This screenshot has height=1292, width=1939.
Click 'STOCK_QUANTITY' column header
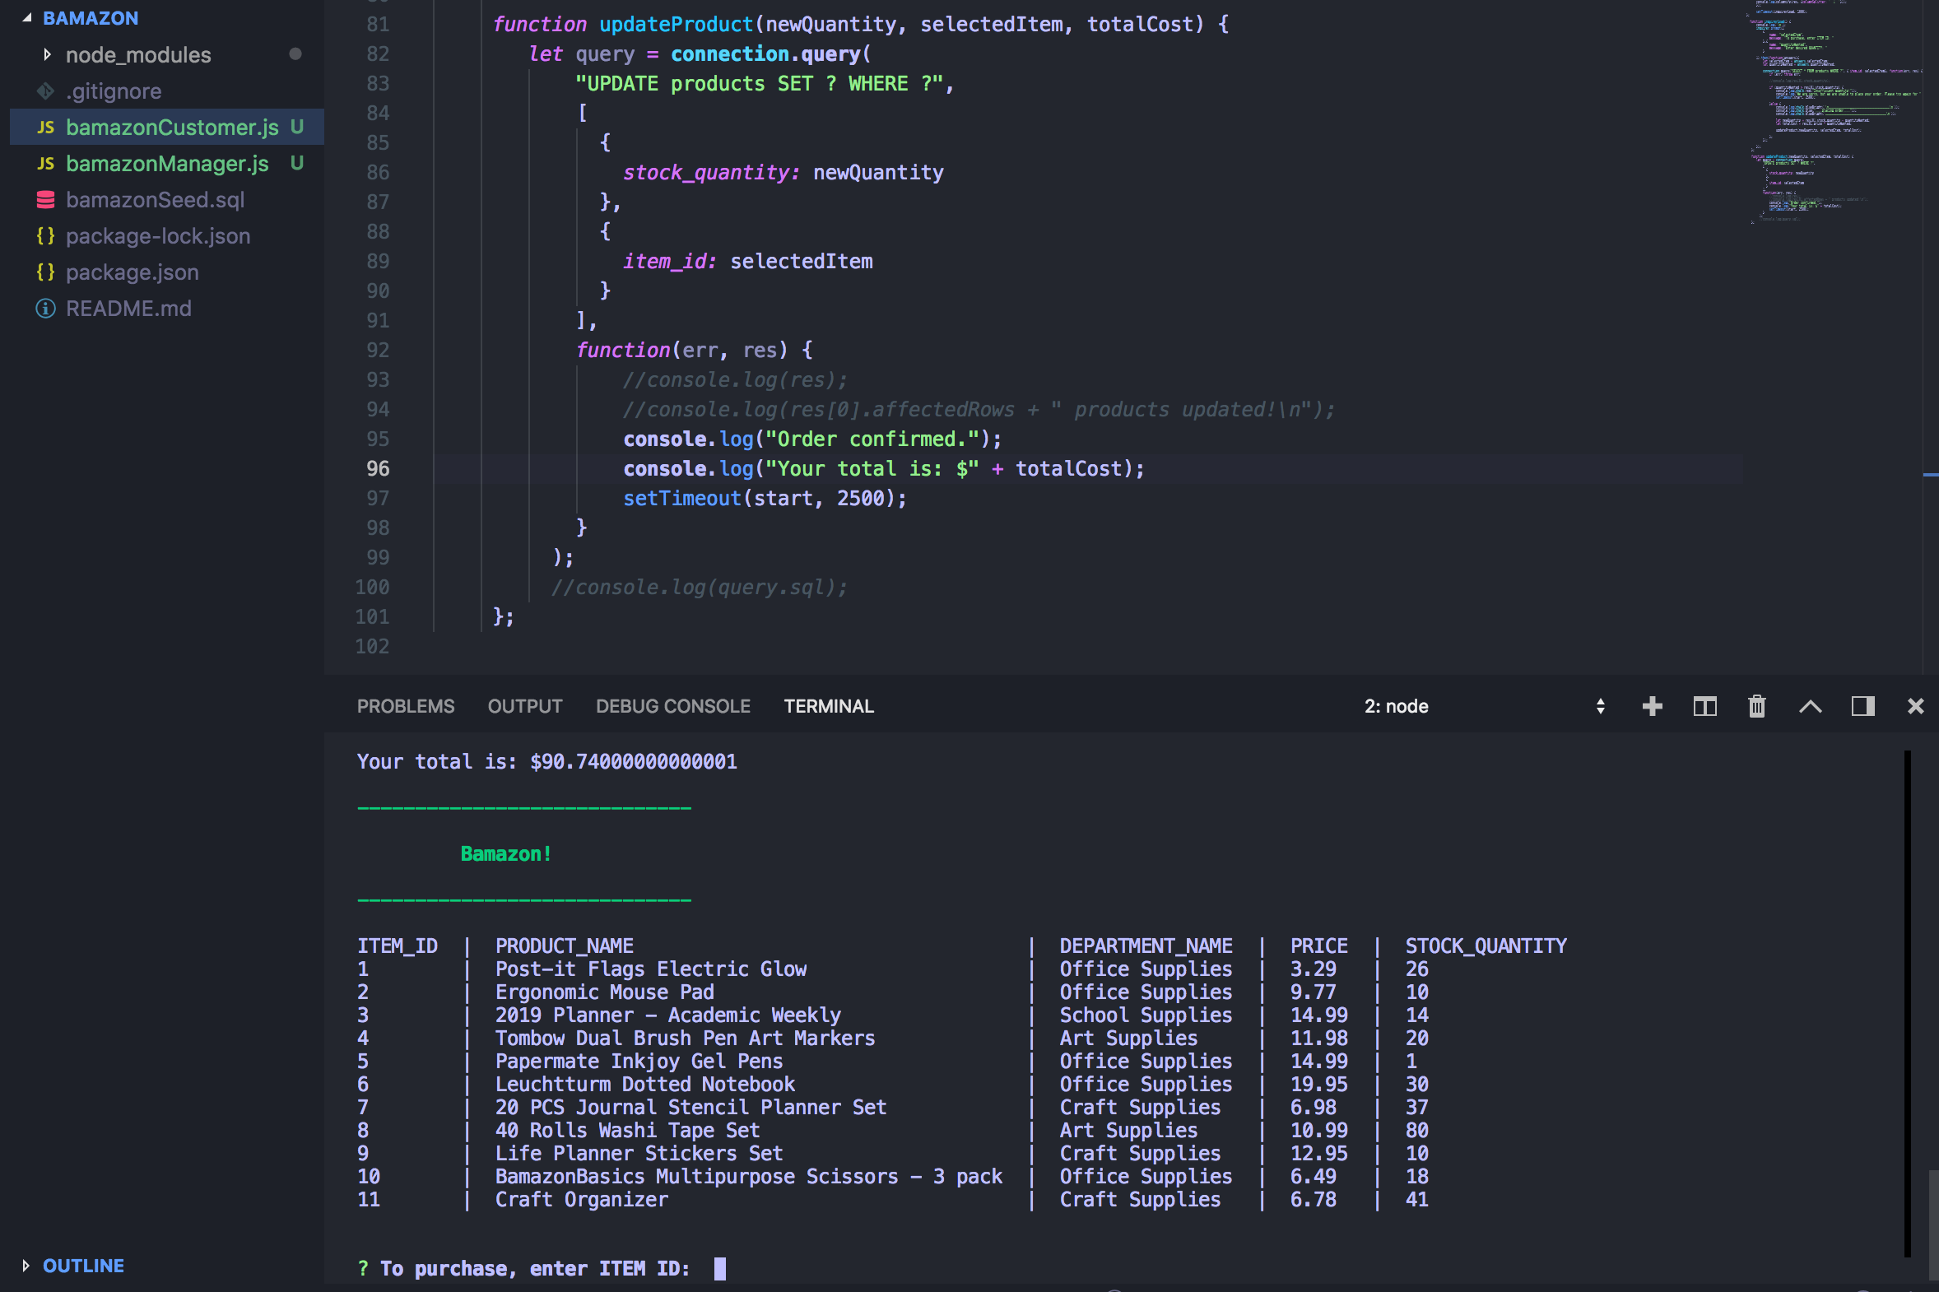1486,946
